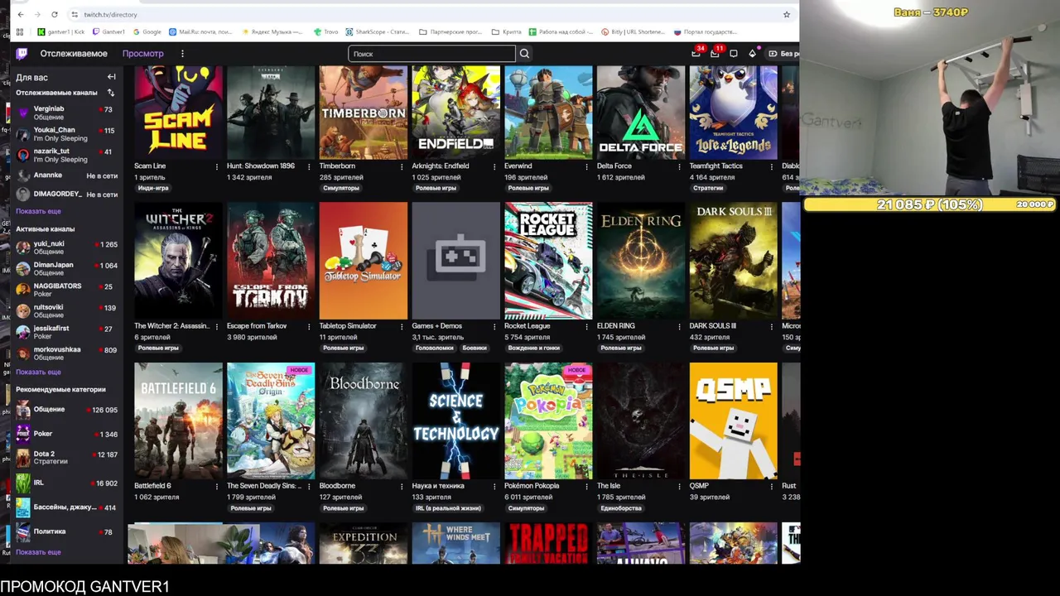1060x596 pixels.
Task: Reload the browser page
Action: [x=55, y=14]
